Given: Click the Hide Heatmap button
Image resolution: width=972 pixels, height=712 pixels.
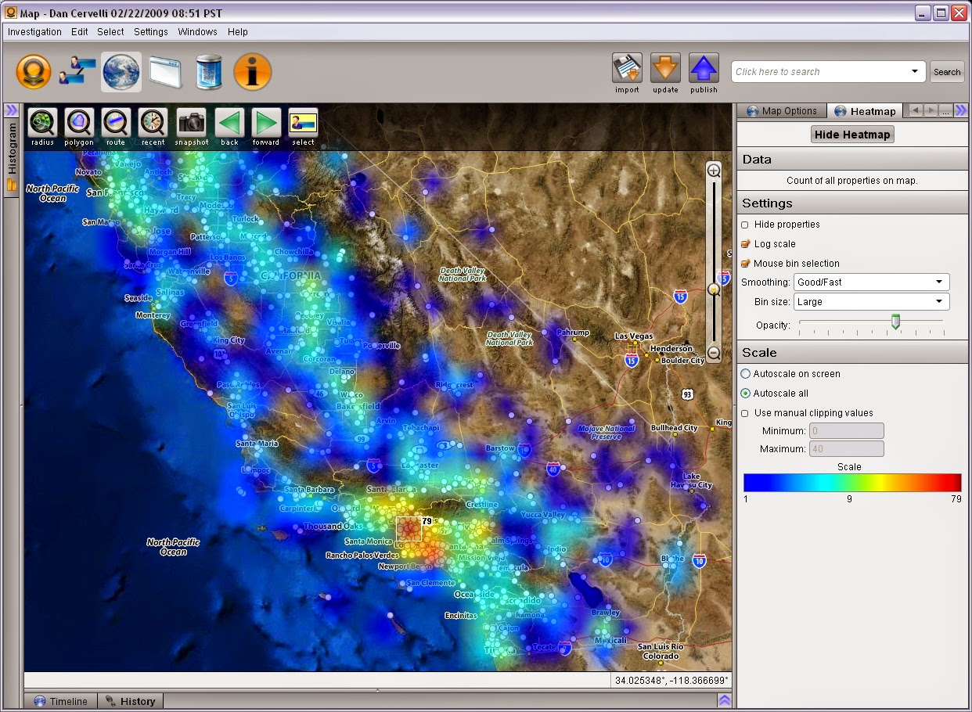Looking at the screenshot, I should (852, 135).
